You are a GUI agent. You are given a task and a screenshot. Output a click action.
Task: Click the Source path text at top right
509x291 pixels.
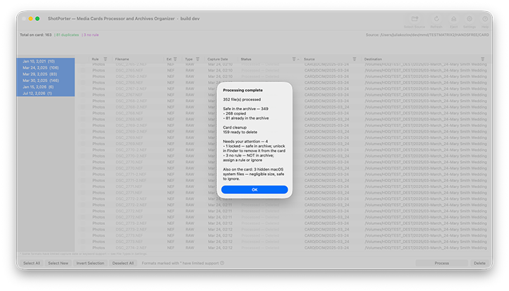tap(427, 35)
